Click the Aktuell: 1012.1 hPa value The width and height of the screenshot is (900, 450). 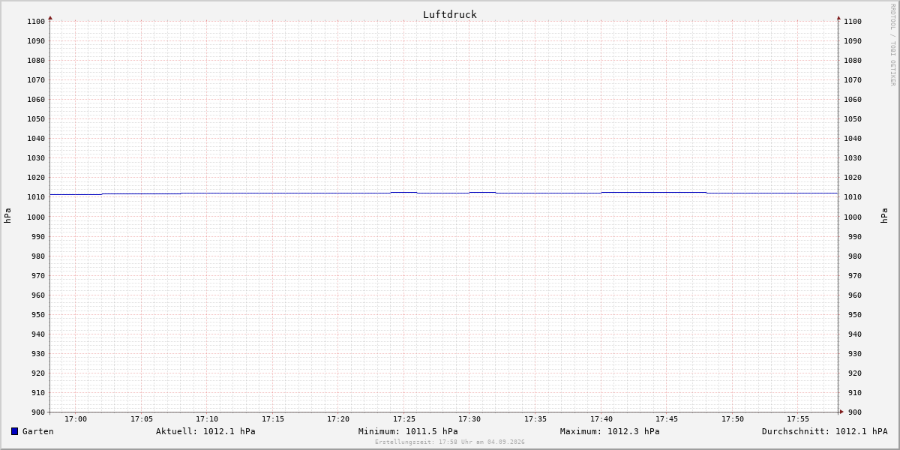(x=205, y=431)
